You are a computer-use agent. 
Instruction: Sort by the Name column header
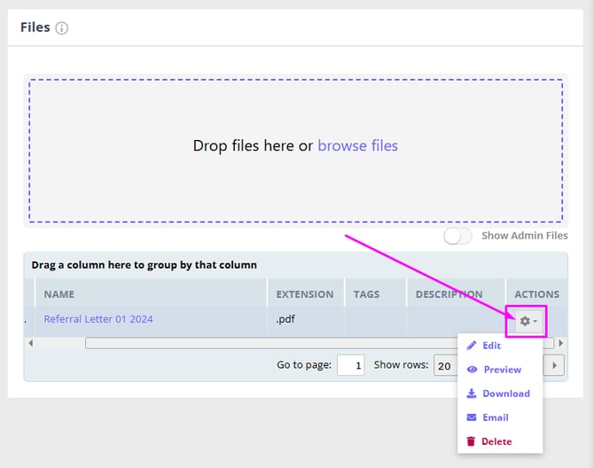[59, 294]
